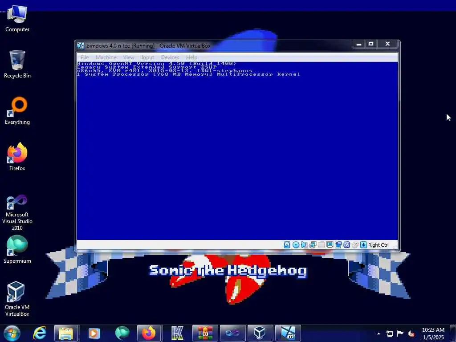
Task: Click the network adapters indicator in VirtualBox
Action: click(313, 245)
